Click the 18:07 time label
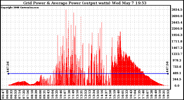Viewport: 184px width, 100px height. click(147, 94)
